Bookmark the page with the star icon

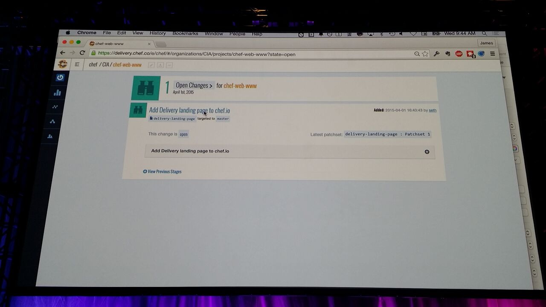click(425, 54)
